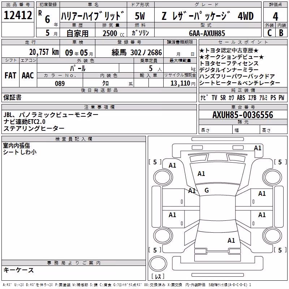Click the 保証書 text entry
This screenshot has height=289, width=289.
12,98
